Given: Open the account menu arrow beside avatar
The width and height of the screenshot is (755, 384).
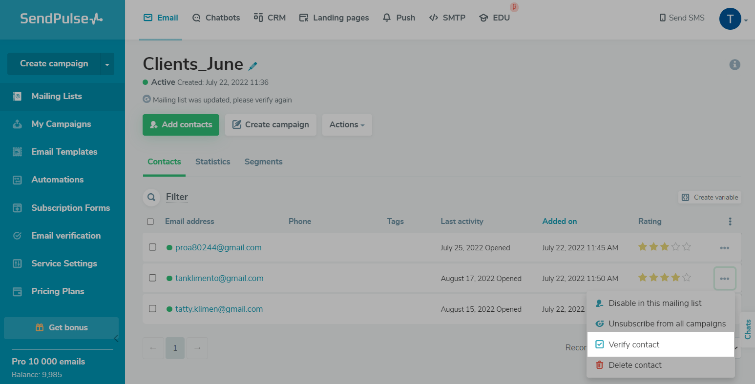Looking at the screenshot, I should 746,20.
